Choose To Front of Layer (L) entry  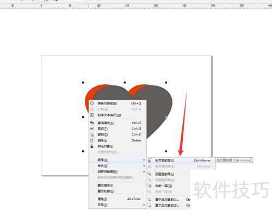169,174
